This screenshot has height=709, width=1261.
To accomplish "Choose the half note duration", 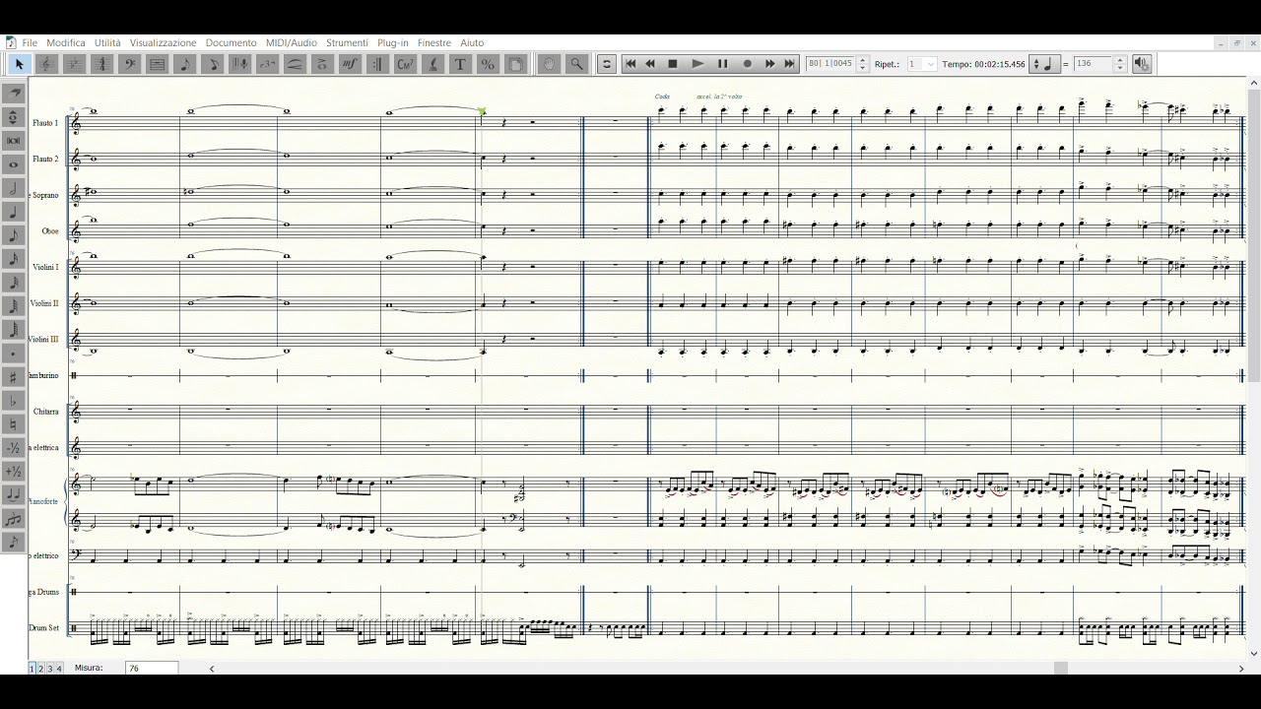I will (14, 188).
